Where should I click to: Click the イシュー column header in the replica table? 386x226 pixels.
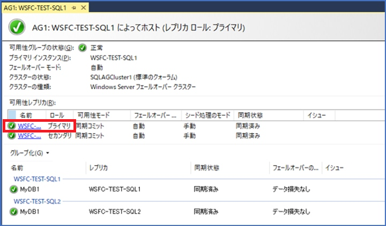click(316, 115)
